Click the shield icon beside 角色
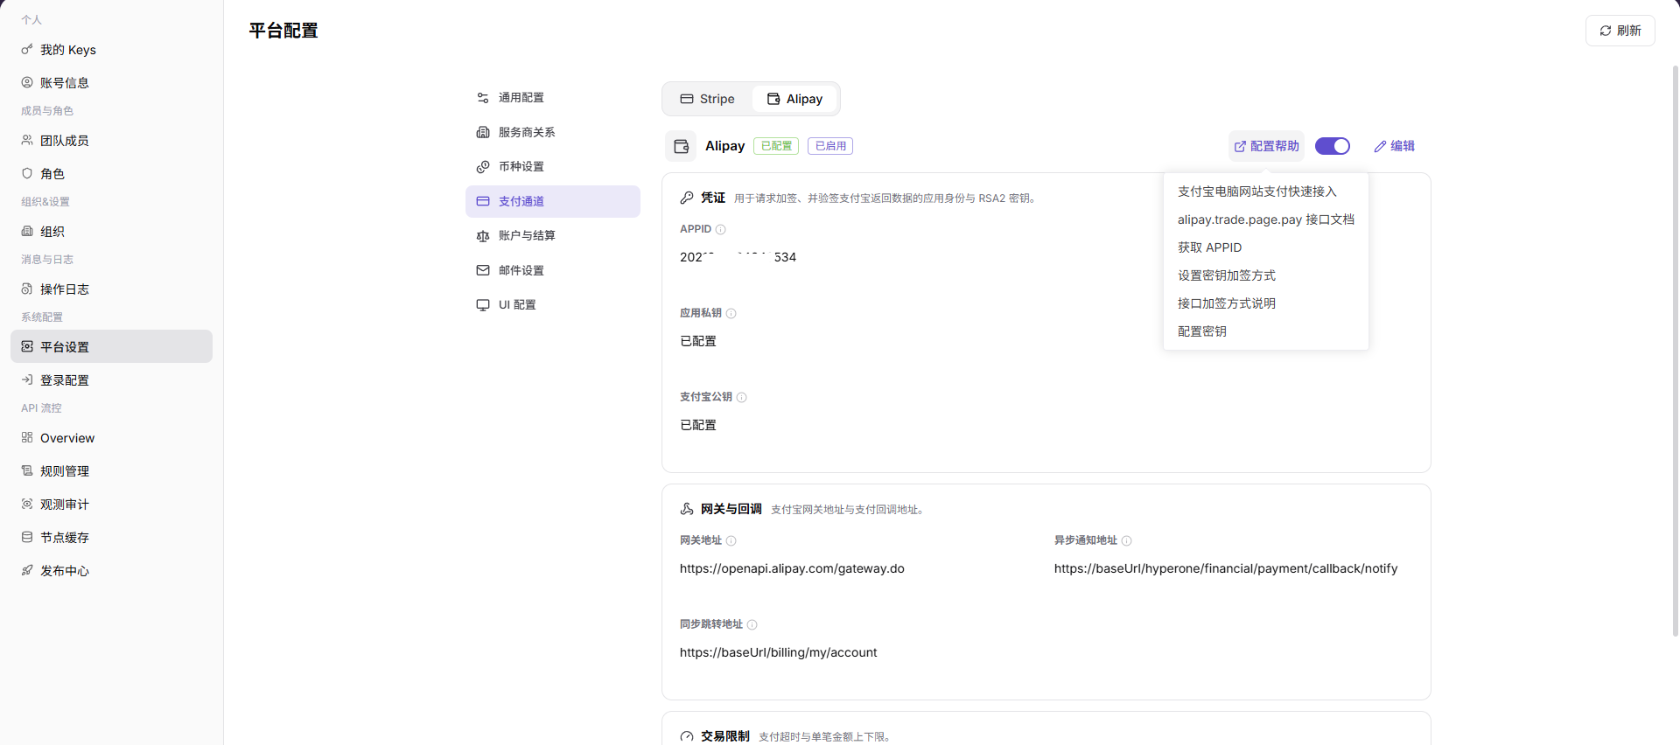The width and height of the screenshot is (1680, 745). 27,173
